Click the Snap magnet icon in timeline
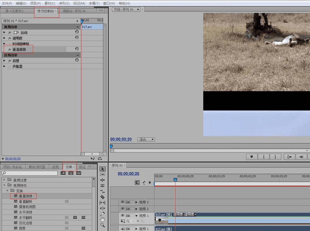 point(137,183)
